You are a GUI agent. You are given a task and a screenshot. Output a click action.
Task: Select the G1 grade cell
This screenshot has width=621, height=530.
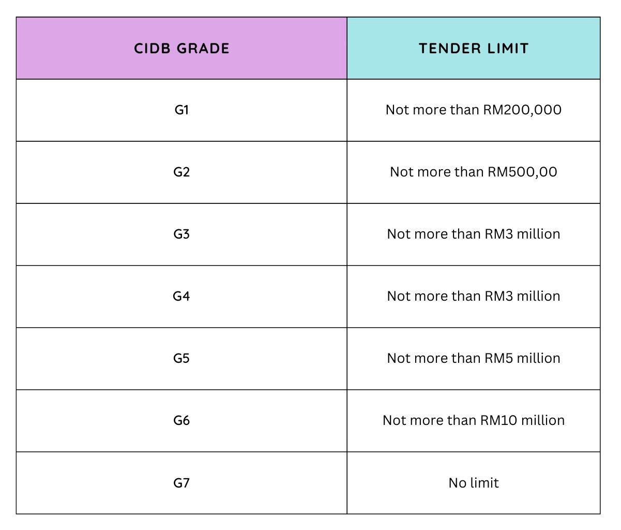click(181, 110)
